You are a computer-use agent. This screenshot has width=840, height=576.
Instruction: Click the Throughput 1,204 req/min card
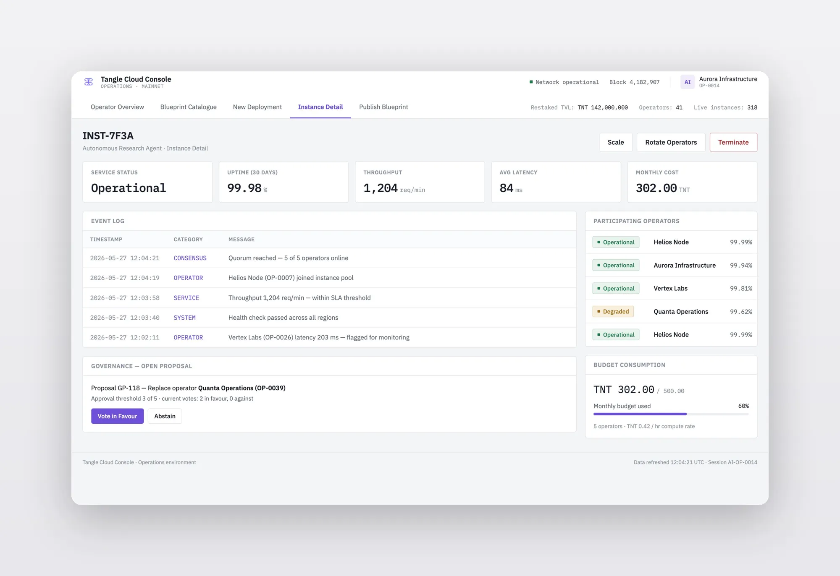(420, 182)
